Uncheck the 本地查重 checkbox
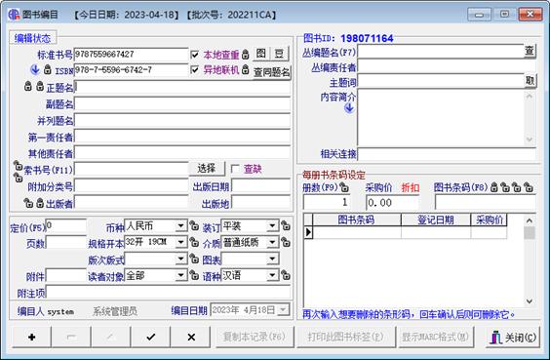The width and height of the screenshot is (550, 360). point(195,55)
